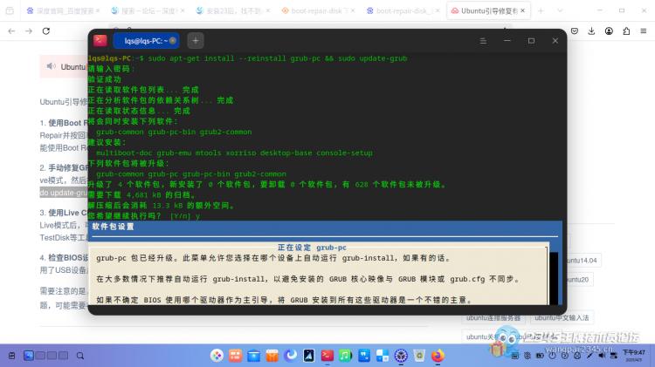Click the volume speaker tray icon
The image size is (655, 367).
pyautogui.click(x=602, y=356)
